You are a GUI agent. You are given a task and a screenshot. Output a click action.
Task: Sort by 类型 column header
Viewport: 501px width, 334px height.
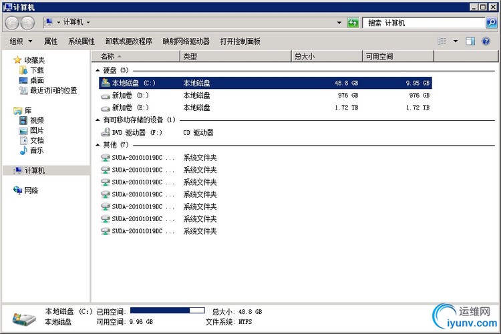pyautogui.click(x=236, y=56)
